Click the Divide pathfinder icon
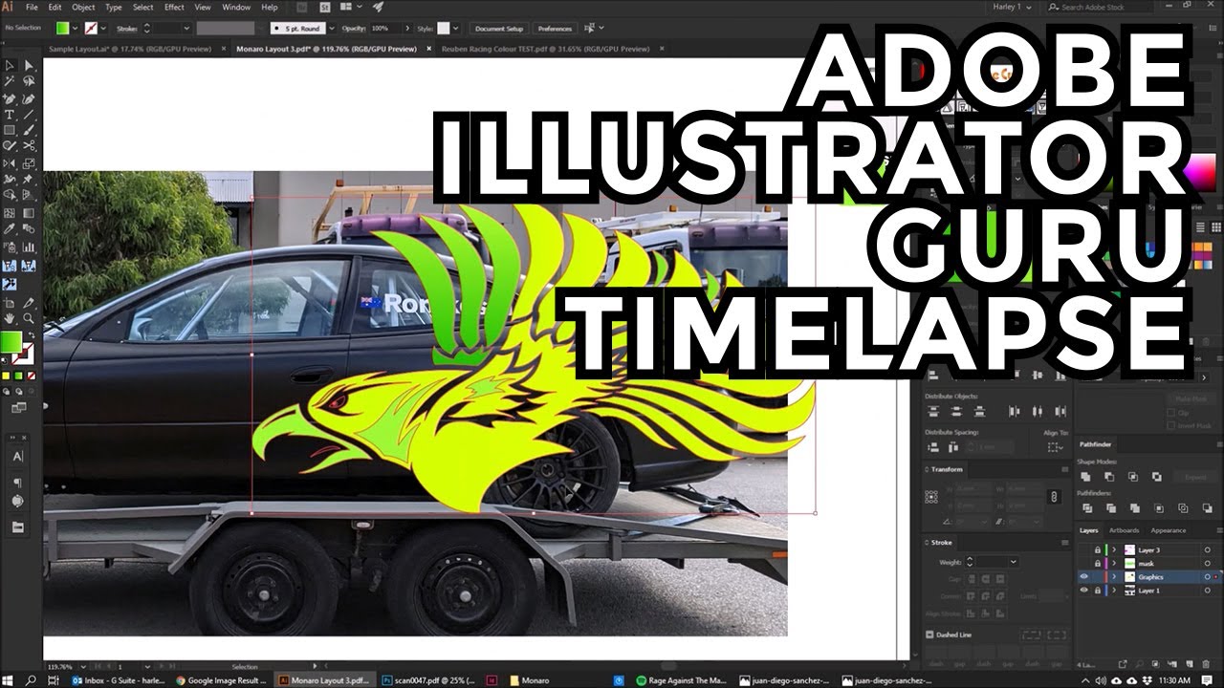Viewport: 1224px width, 688px height. click(x=1087, y=509)
